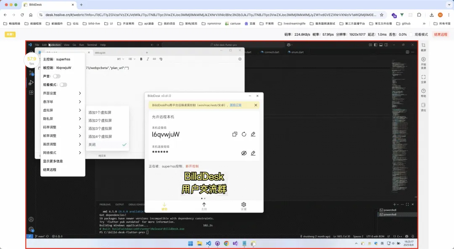Viewport: 454px width, 249px height.
Task: Open File Explorer on the remote taskbar
Action: [x=200, y=244]
